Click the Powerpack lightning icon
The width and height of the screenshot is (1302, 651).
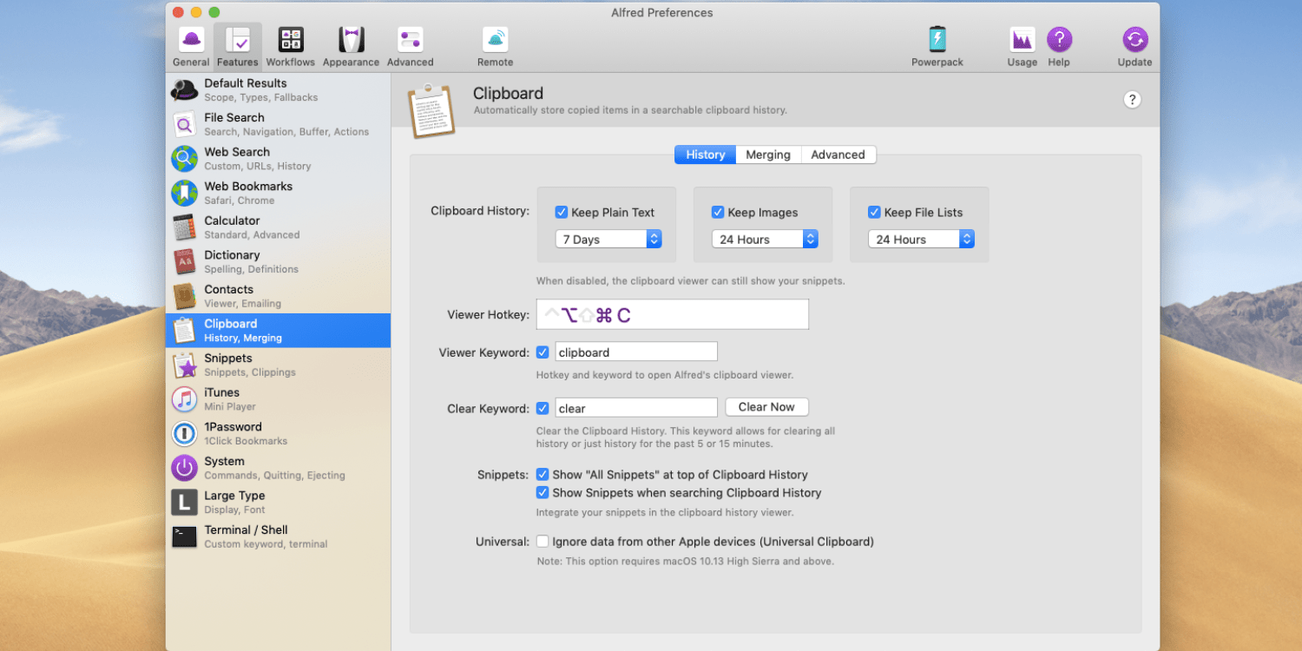pos(937,38)
